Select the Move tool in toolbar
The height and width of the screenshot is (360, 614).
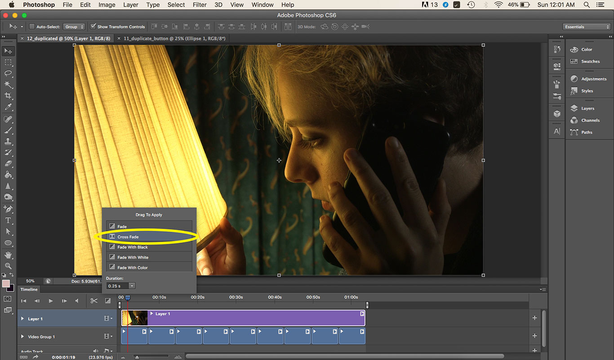8,51
